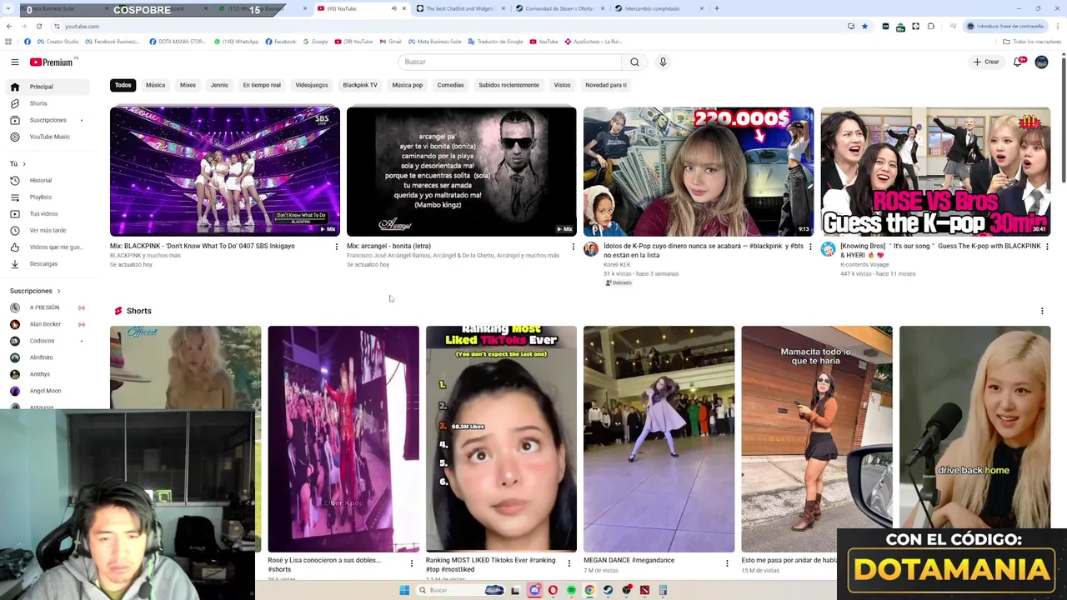Open Knowing Bros Guess the K-pop thumbnail
The width and height of the screenshot is (1067, 600).
point(935,172)
